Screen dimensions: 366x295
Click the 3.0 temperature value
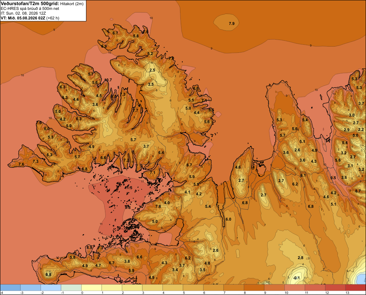click(352, 115)
